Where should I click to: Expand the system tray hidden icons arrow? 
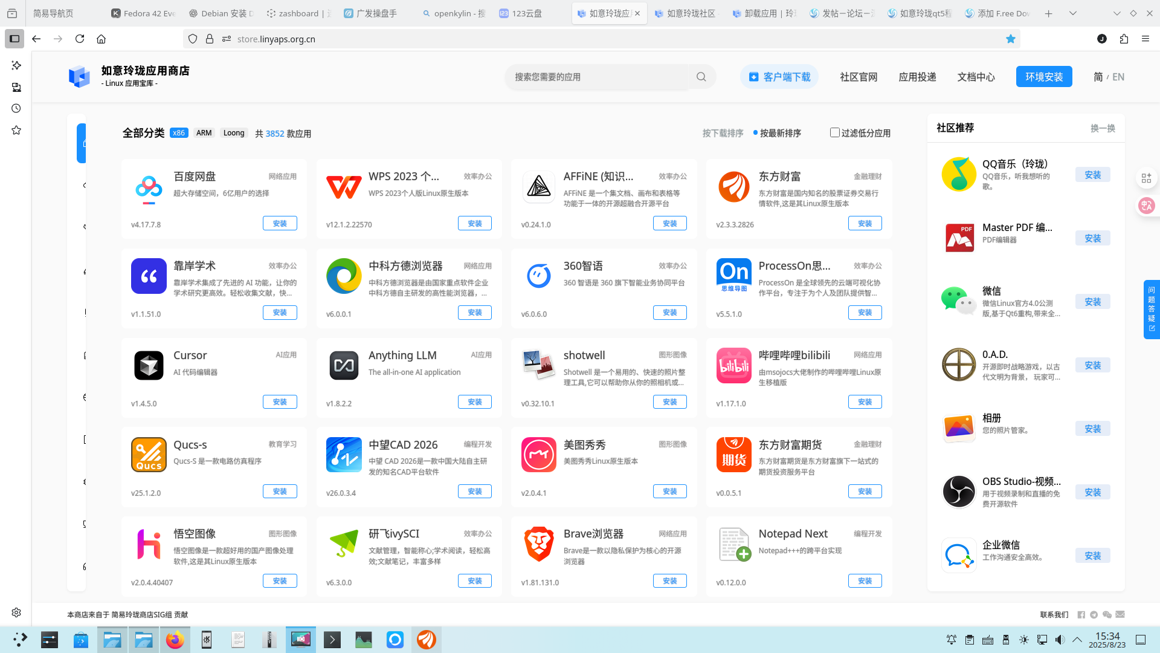[1077, 640]
